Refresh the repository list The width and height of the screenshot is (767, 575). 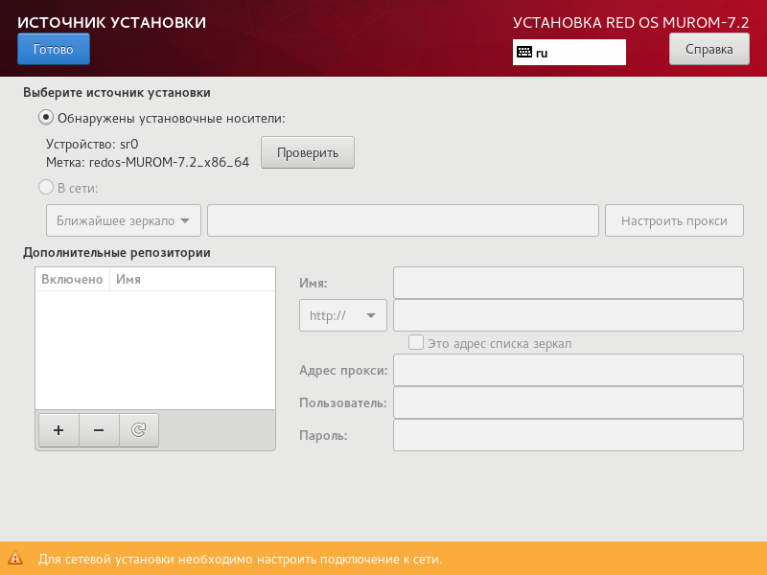[138, 429]
